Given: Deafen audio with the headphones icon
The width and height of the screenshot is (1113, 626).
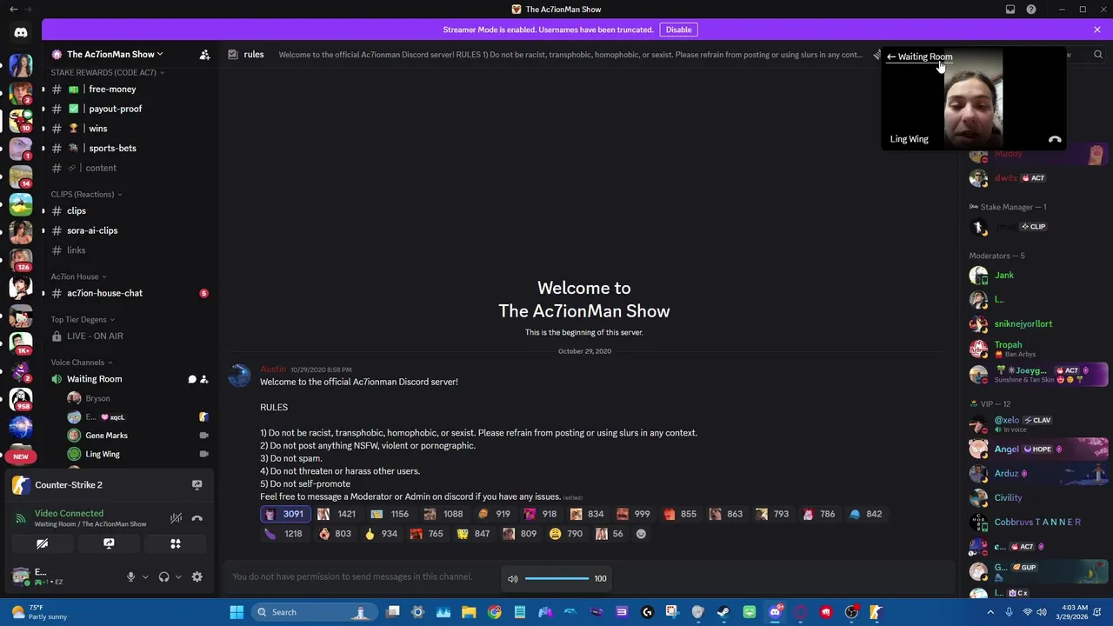Looking at the screenshot, I should [163, 576].
